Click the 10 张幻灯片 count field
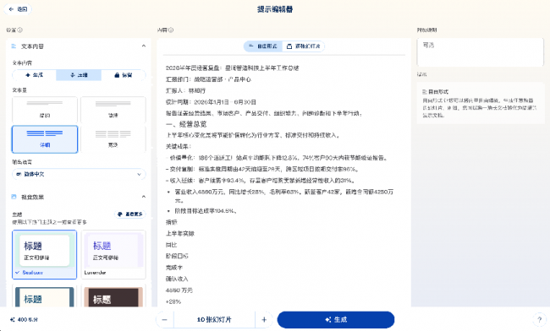The image size is (550, 331). 214,320
